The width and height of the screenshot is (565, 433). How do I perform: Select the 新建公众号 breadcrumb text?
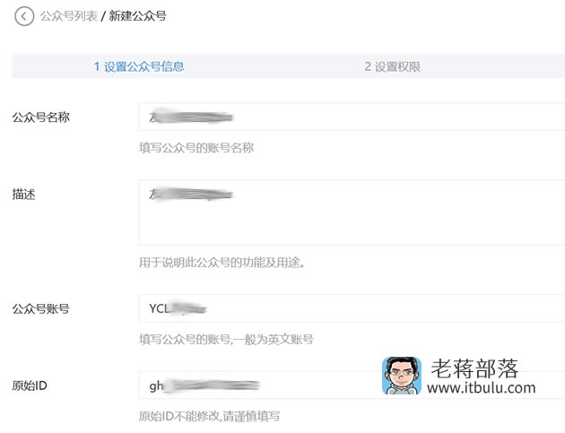pyautogui.click(x=137, y=16)
